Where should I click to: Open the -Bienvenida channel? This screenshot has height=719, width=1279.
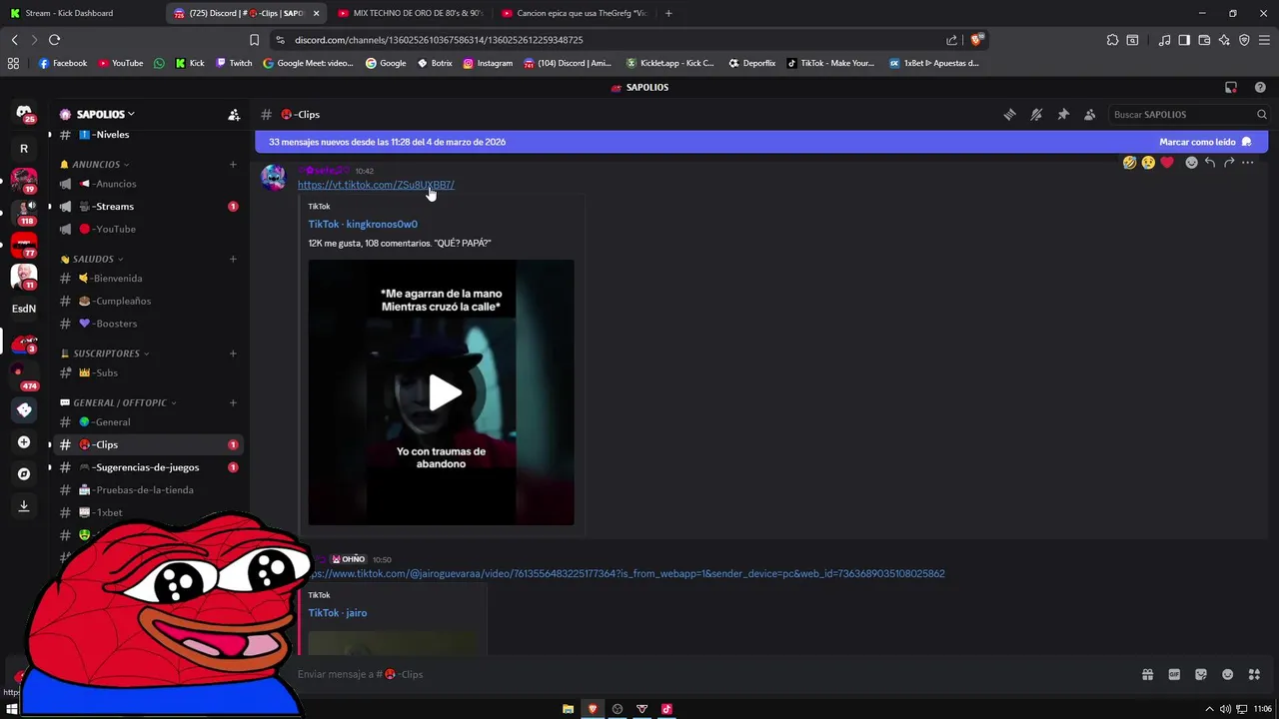148,279
